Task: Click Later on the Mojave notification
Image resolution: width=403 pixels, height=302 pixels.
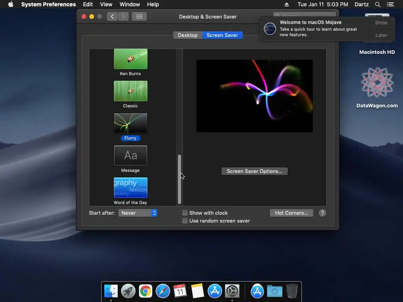Action: (381, 35)
